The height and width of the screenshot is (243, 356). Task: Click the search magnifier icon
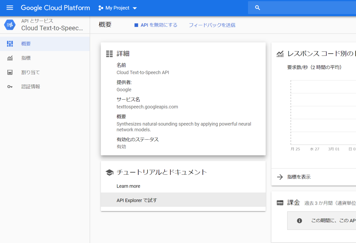click(257, 7)
